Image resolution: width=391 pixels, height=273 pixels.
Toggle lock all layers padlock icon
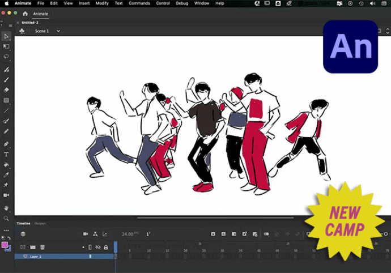(105, 247)
